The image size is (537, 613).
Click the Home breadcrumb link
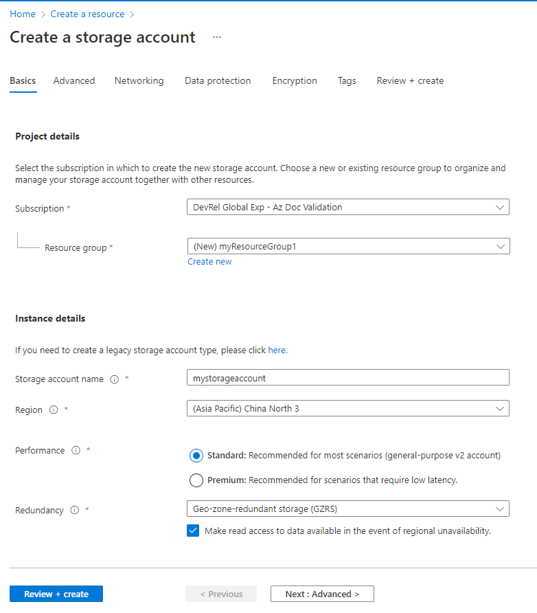(23, 14)
